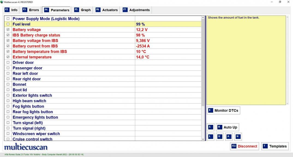The height and width of the screenshot is (157, 293).
Task: Check the Fuel level checkbox
Action: point(8,24)
